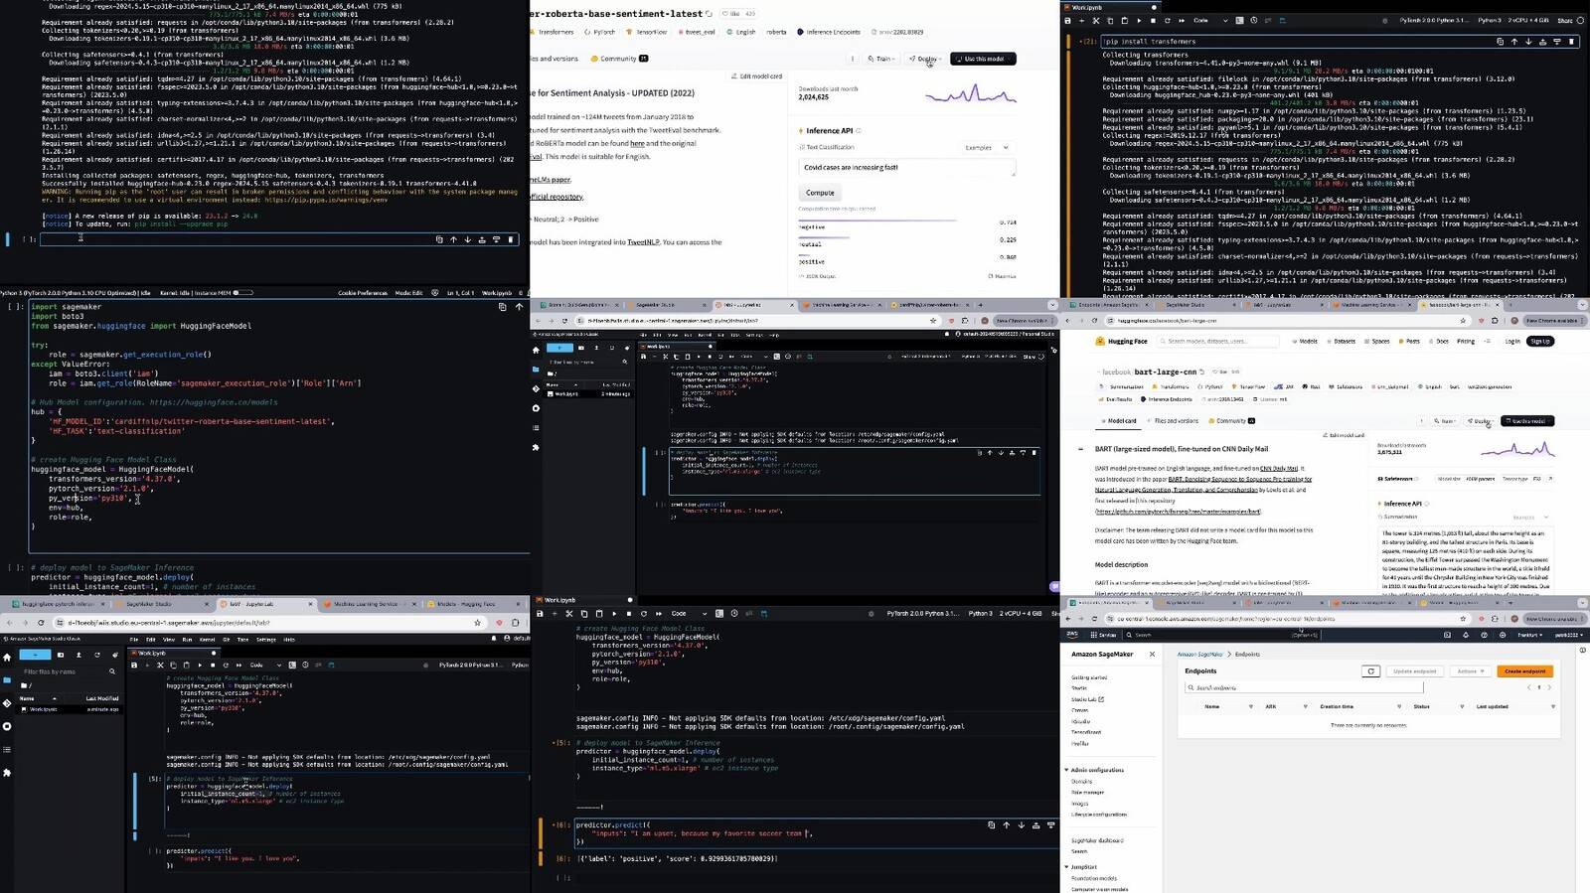Image resolution: width=1590 pixels, height=893 pixels.
Task: Open settings gear in the AWS console header
Action: 1503,635
